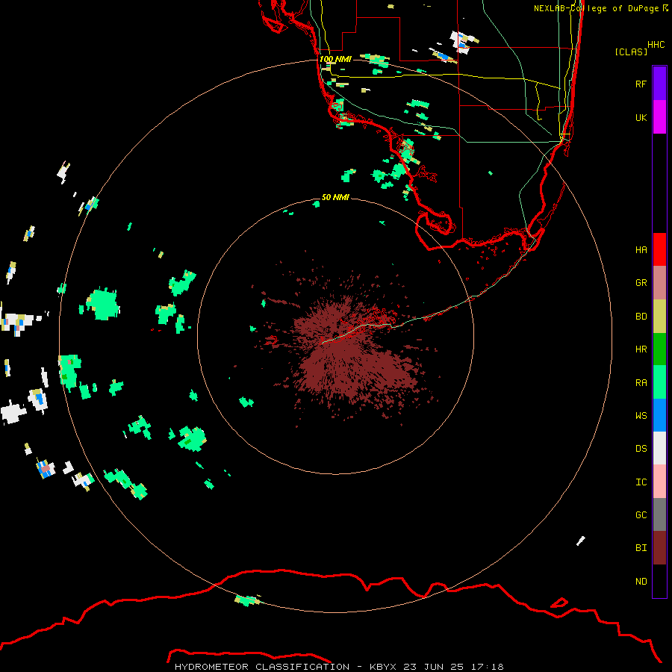
Task: Click the ND black legend swatch
Action: tap(659, 581)
